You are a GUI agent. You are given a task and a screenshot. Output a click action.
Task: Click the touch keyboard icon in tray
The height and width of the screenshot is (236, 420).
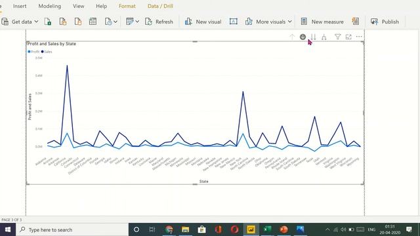click(x=360, y=229)
